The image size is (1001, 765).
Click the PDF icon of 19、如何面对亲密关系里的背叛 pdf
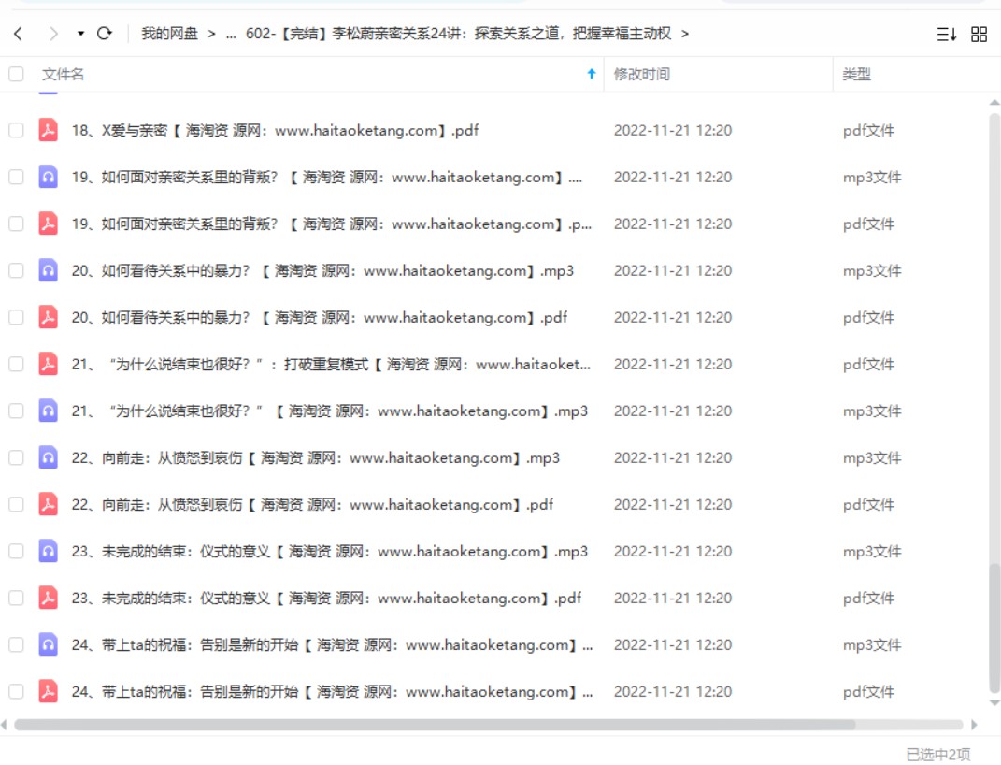[x=48, y=224]
